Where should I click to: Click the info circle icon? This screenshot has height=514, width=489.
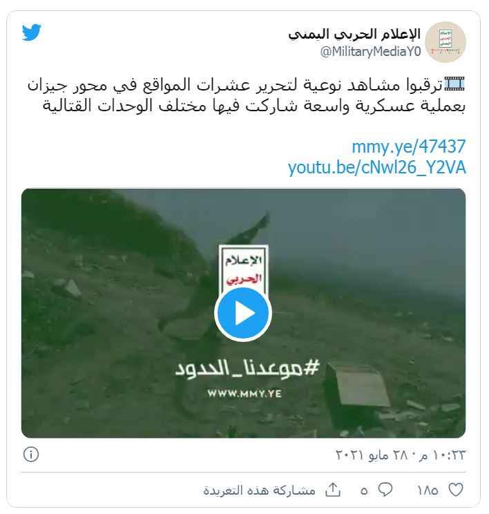tap(31, 455)
